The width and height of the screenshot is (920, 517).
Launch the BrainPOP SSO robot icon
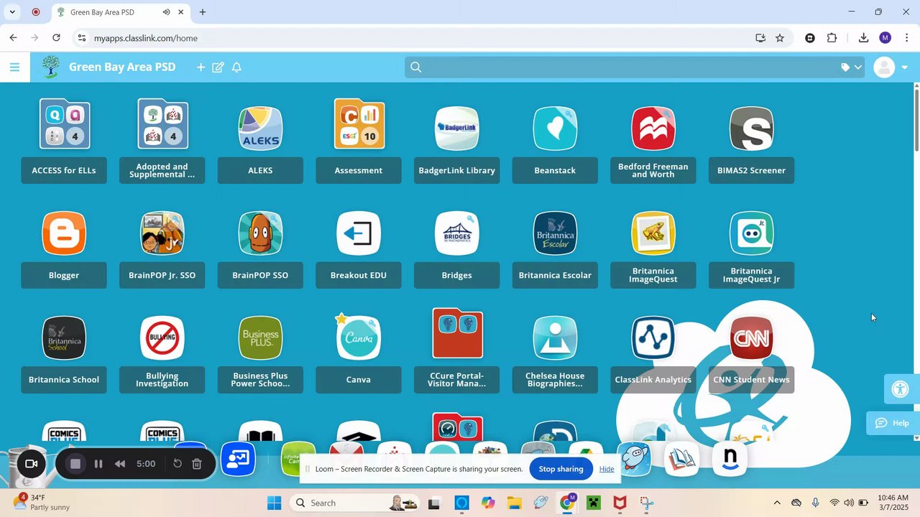[260, 233]
